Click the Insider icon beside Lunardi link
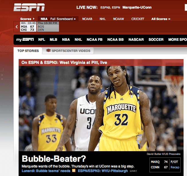 point(73,171)
